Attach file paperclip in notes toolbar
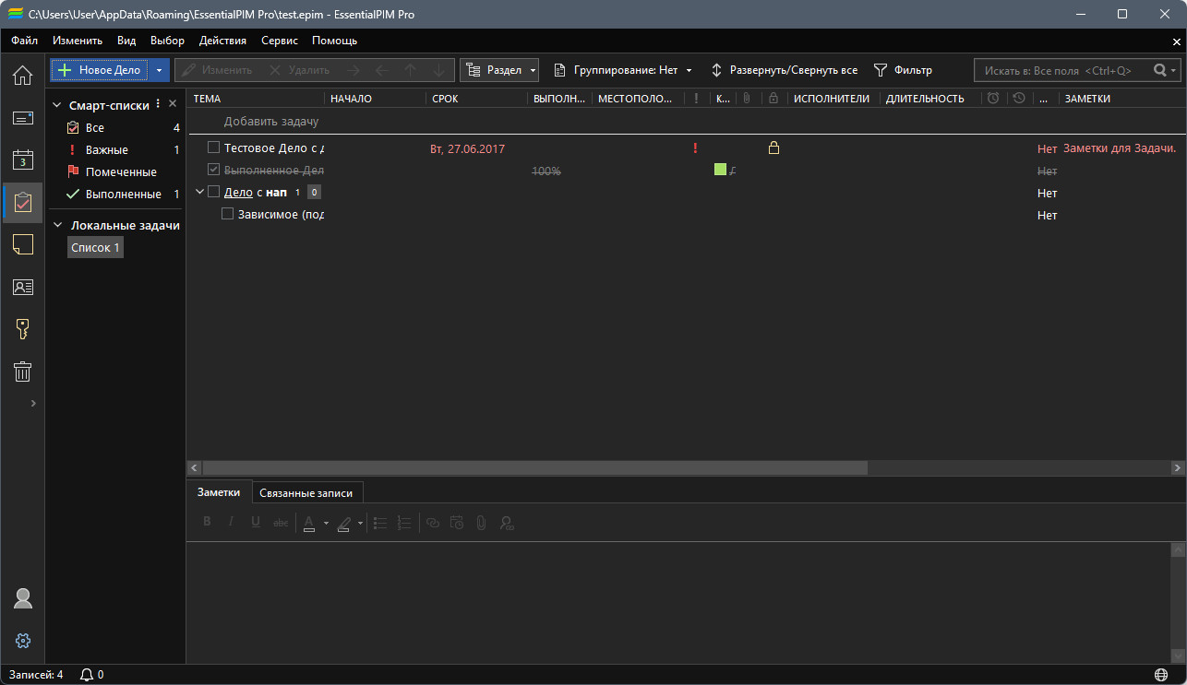The height and width of the screenshot is (685, 1187). (x=481, y=523)
